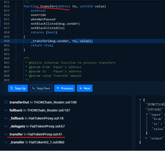
Task: Click the "from" JSON key
Action: click(x=157, y=119)
